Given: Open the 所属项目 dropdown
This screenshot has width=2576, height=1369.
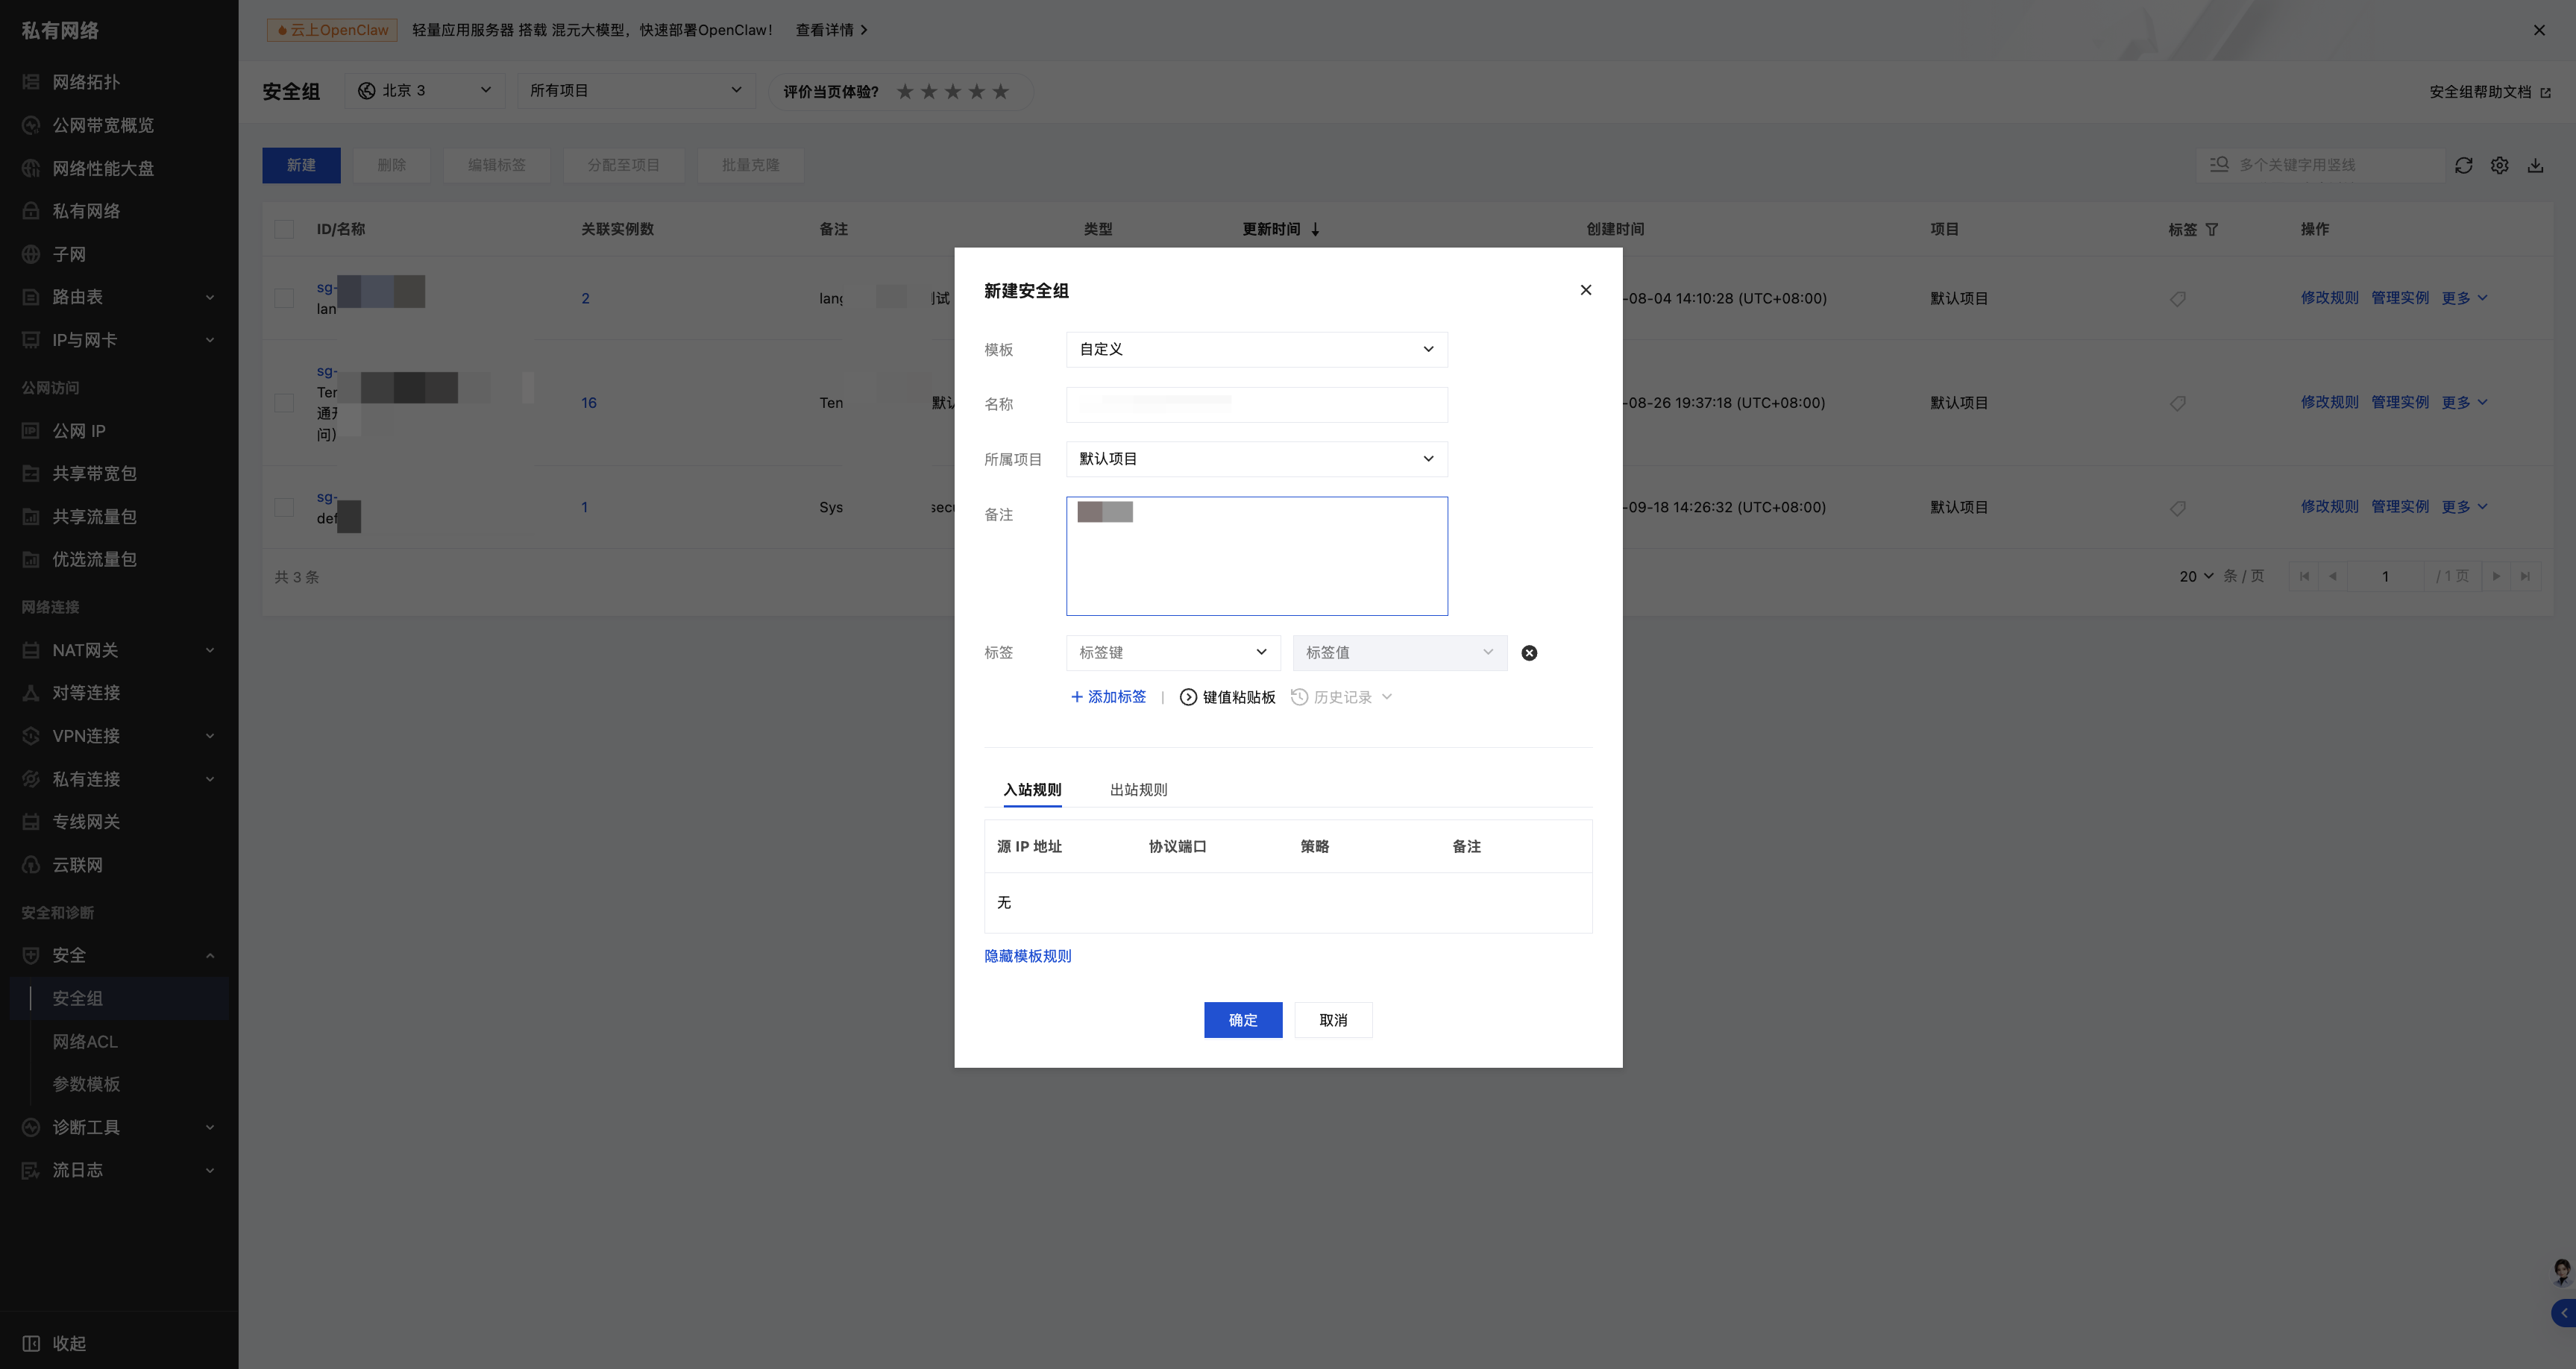Looking at the screenshot, I should point(1256,459).
